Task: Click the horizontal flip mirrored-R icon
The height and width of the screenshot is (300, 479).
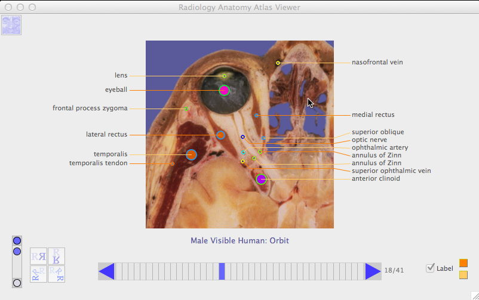Action: click(x=39, y=256)
